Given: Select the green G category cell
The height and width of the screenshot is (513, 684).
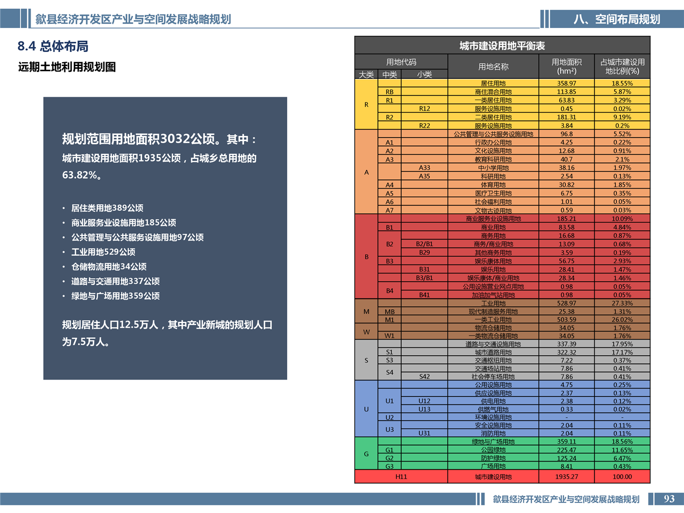Looking at the screenshot, I should pos(366,454).
